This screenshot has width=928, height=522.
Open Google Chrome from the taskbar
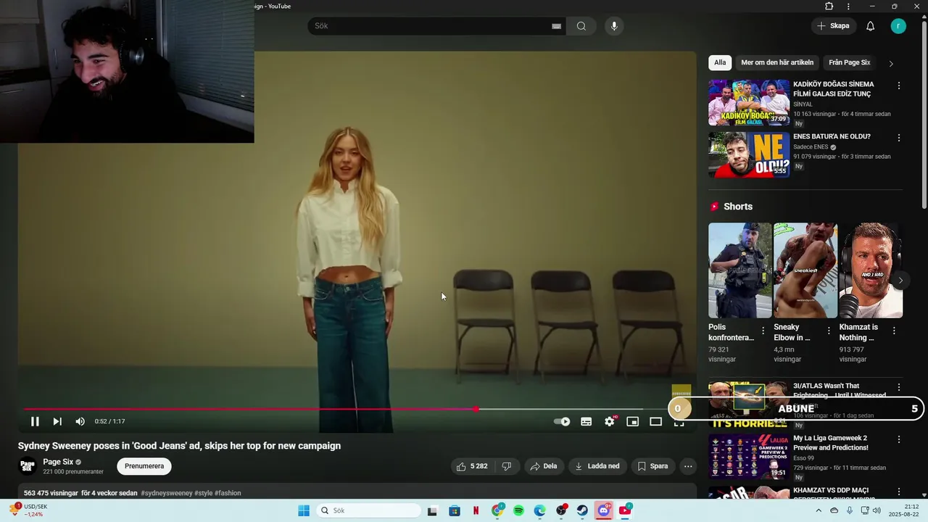pos(497,510)
